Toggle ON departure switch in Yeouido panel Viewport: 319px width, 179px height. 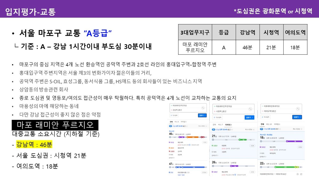(x=262, y=129)
